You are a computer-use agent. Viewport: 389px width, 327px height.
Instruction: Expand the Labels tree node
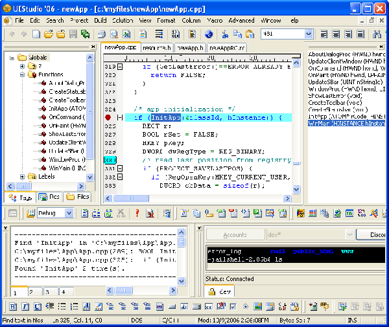click(23, 176)
